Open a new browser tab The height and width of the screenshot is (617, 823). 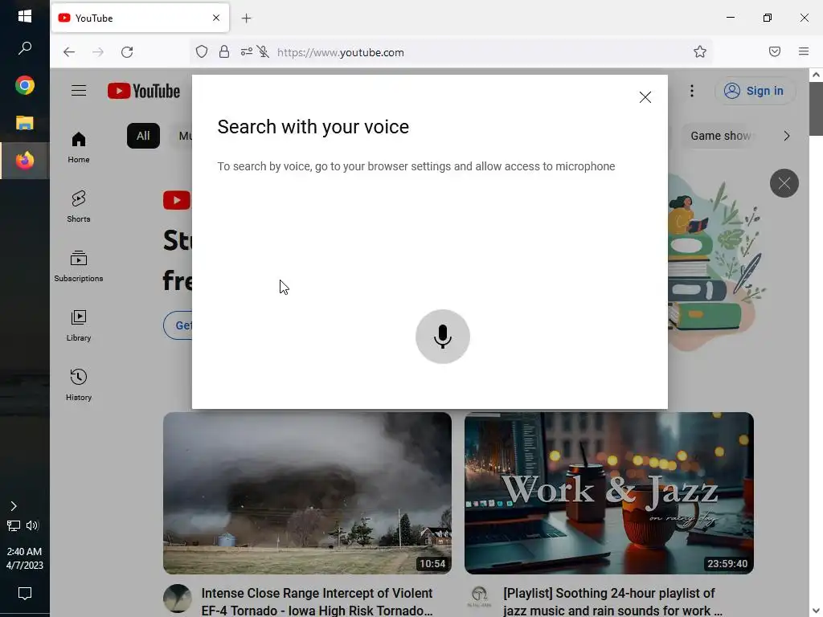[246, 18]
